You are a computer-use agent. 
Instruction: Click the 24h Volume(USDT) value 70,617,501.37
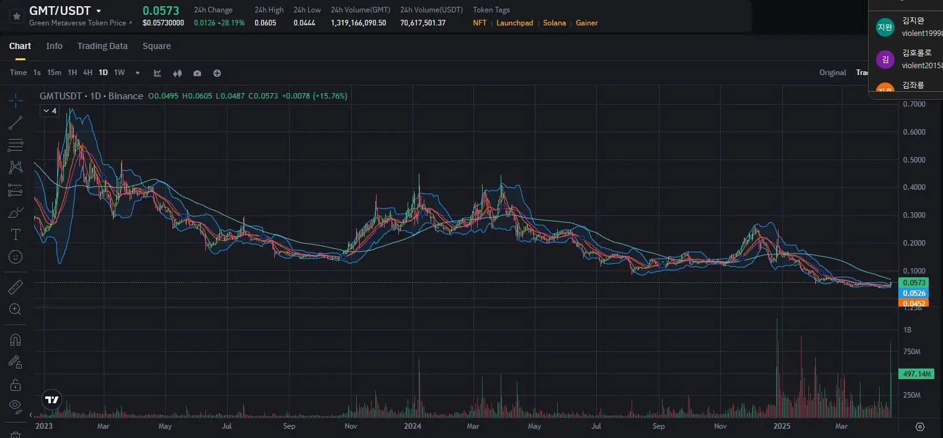click(422, 23)
